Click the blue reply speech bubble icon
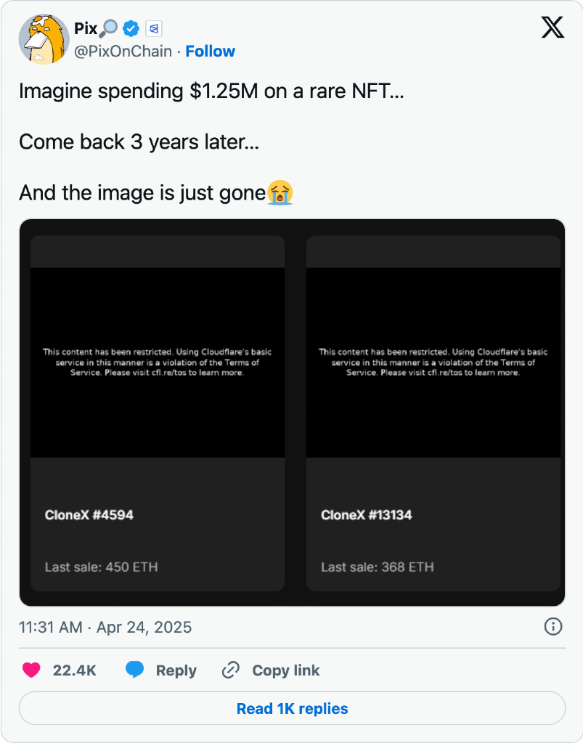 [135, 670]
